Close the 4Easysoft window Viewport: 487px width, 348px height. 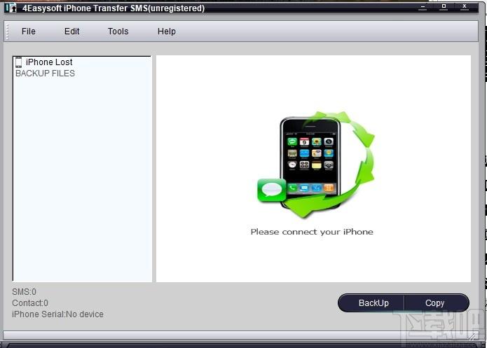pyautogui.click(x=465, y=7)
